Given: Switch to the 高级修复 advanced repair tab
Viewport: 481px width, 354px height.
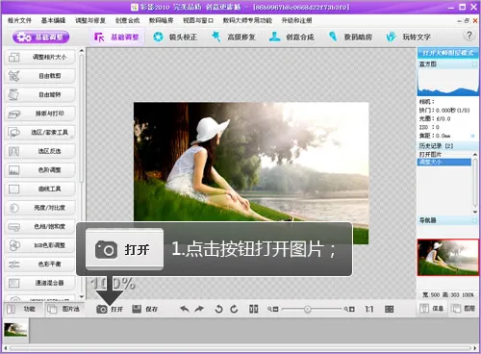Looking at the screenshot, I should (234, 38).
